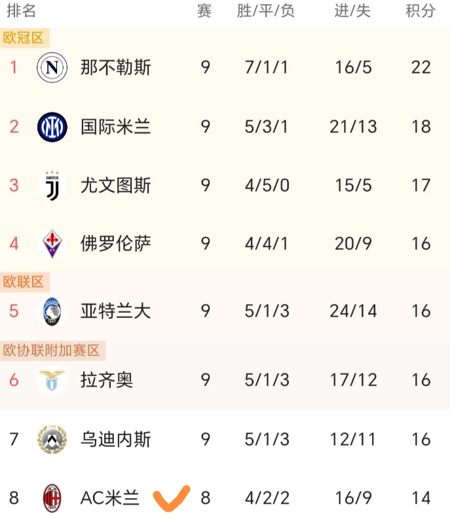The height and width of the screenshot is (519, 450).
Task: Click the 欧协联附加赛区 zone label
Action: [52, 351]
